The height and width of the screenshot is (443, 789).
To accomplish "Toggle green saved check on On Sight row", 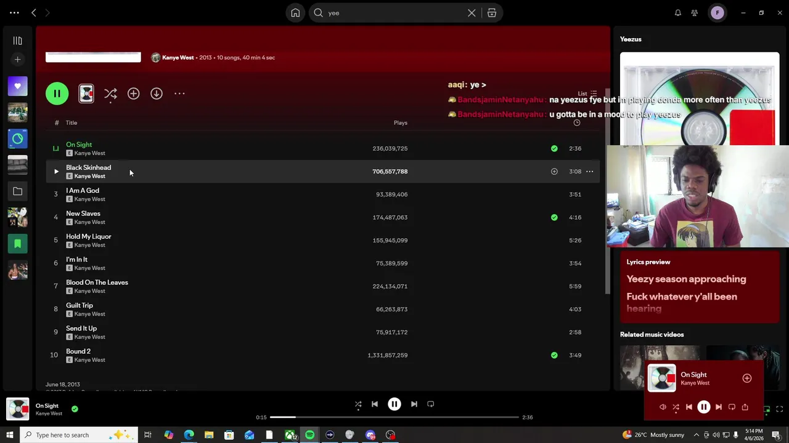I will [x=554, y=148].
